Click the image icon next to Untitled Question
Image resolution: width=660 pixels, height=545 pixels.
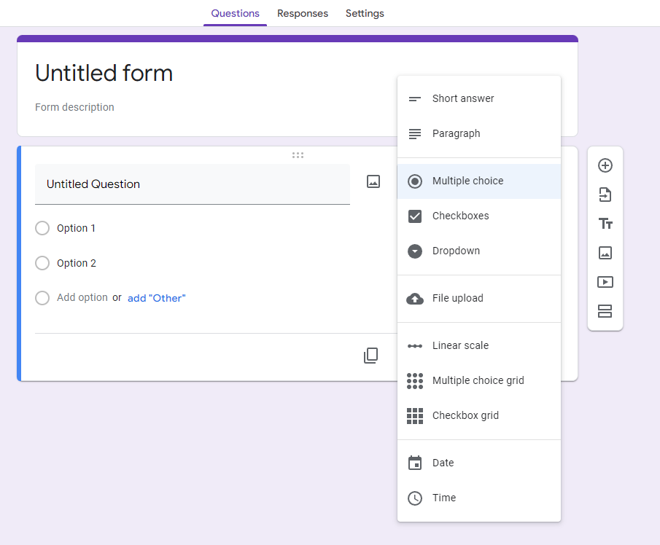tap(373, 181)
